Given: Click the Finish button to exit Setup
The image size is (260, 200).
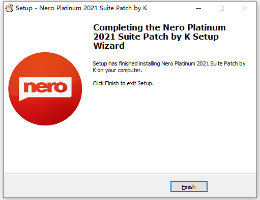Looking at the screenshot, I should point(189,187).
